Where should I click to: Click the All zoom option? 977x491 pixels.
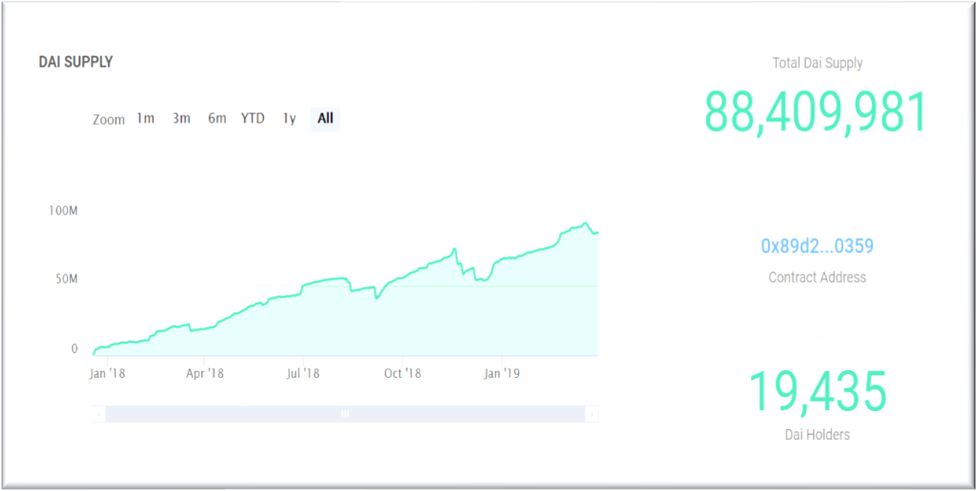(x=325, y=119)
